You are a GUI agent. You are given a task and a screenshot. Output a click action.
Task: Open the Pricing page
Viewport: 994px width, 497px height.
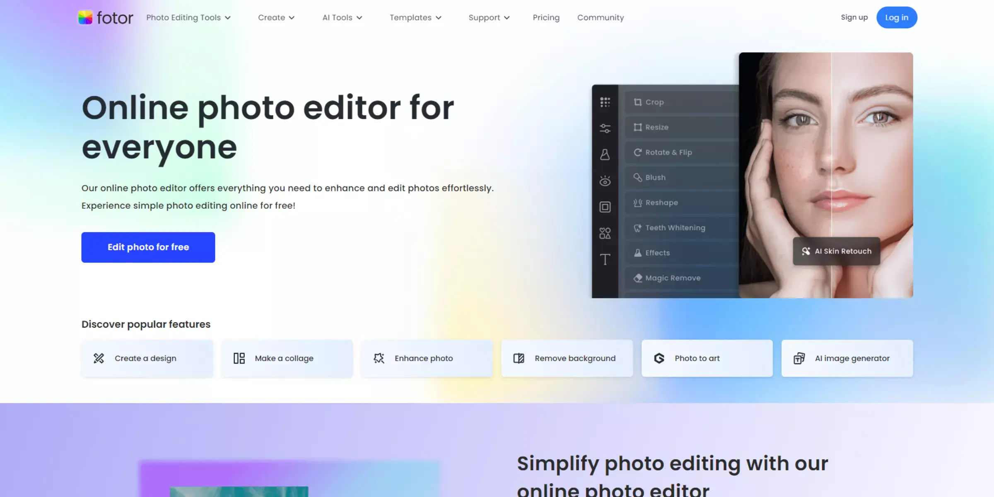[546, 17]
